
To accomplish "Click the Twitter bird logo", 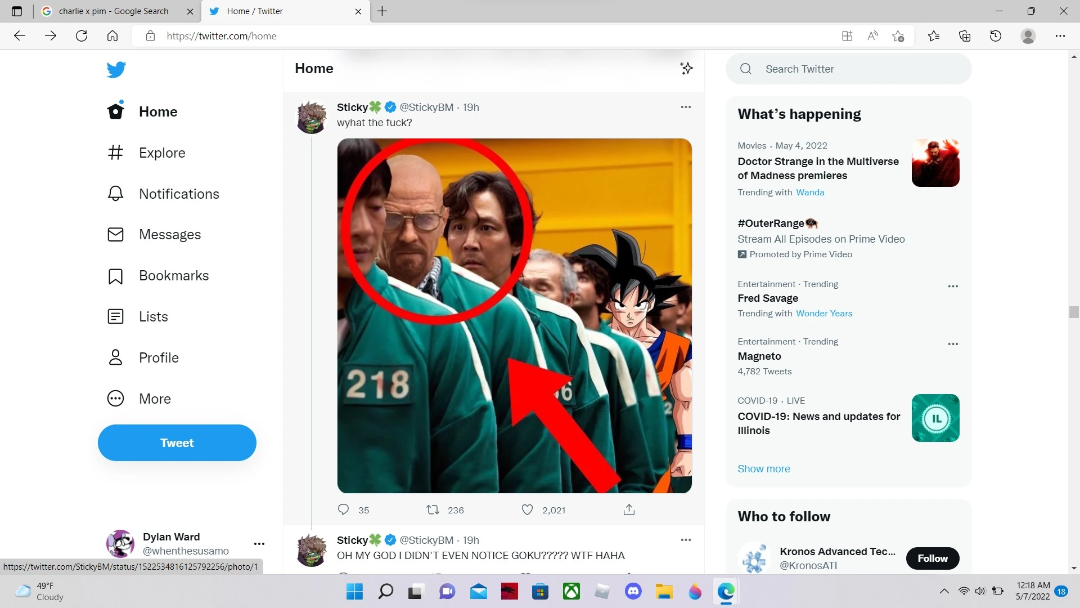I will pyautogui.click(x=116, y=69).
